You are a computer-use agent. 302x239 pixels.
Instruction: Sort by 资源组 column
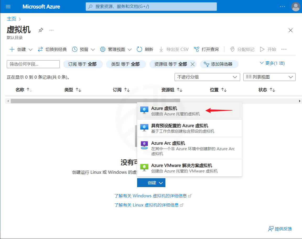tap(172, 90)
